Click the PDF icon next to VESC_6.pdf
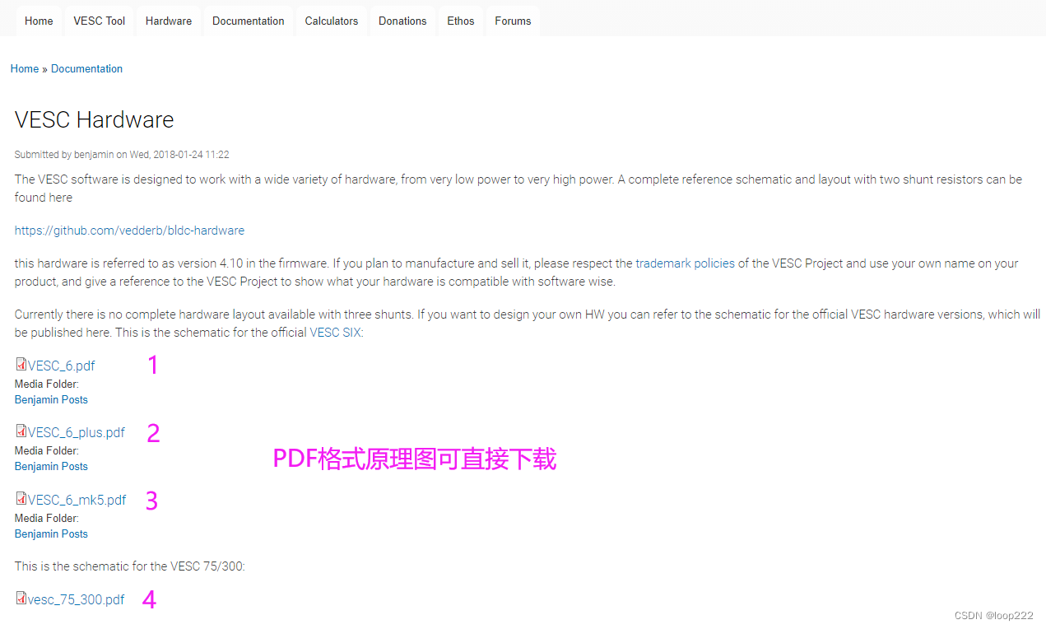The image size is (1046, 629). [x=20, y=365]
